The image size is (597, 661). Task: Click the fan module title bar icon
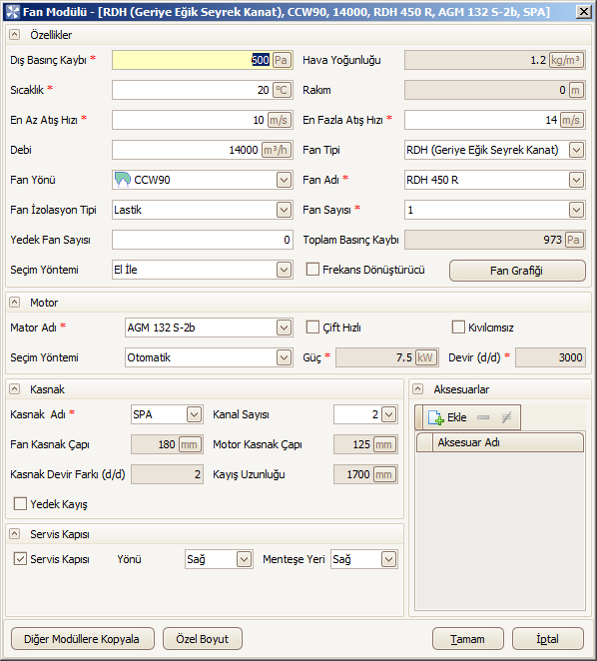(x=12, y=12)
